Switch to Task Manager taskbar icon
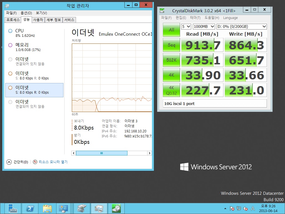This screenshot has width=285, height=214. coord(99,208)
